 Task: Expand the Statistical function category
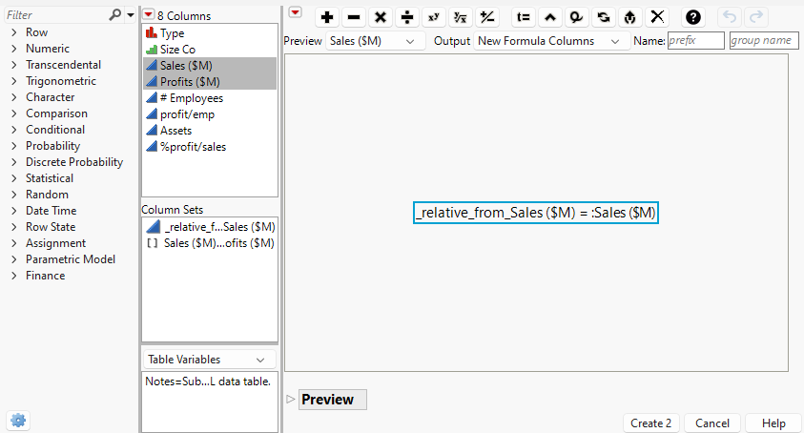tap(14, 178)
